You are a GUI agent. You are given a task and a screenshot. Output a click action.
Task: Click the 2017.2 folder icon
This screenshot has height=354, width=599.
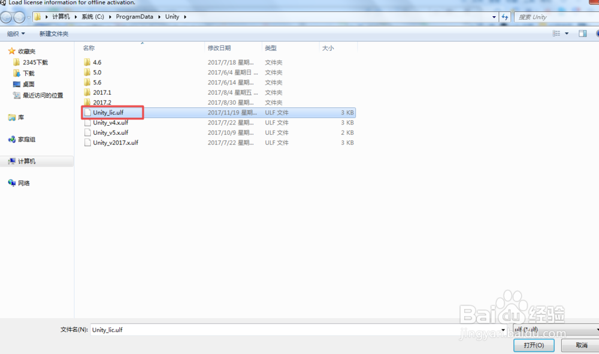[x=87, y=102]
